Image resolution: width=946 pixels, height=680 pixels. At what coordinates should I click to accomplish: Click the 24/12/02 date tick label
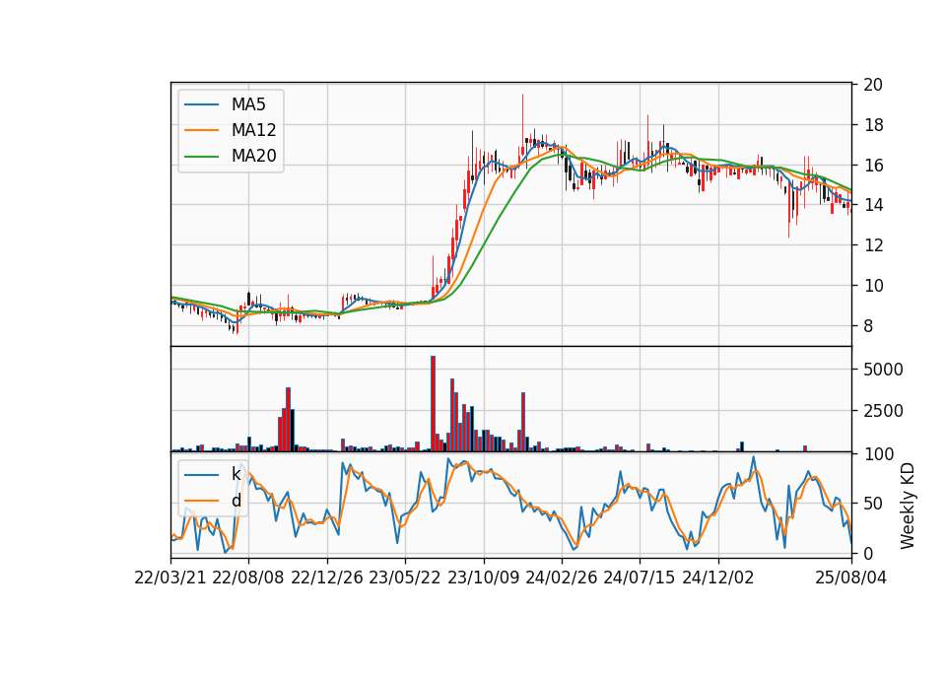click(x=718, y=578)
